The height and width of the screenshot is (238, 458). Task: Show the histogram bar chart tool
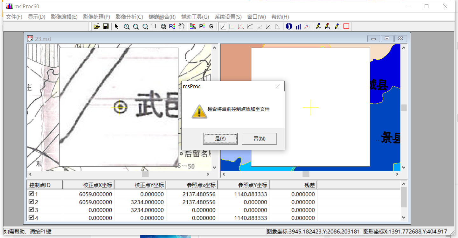tap(298, 26)
